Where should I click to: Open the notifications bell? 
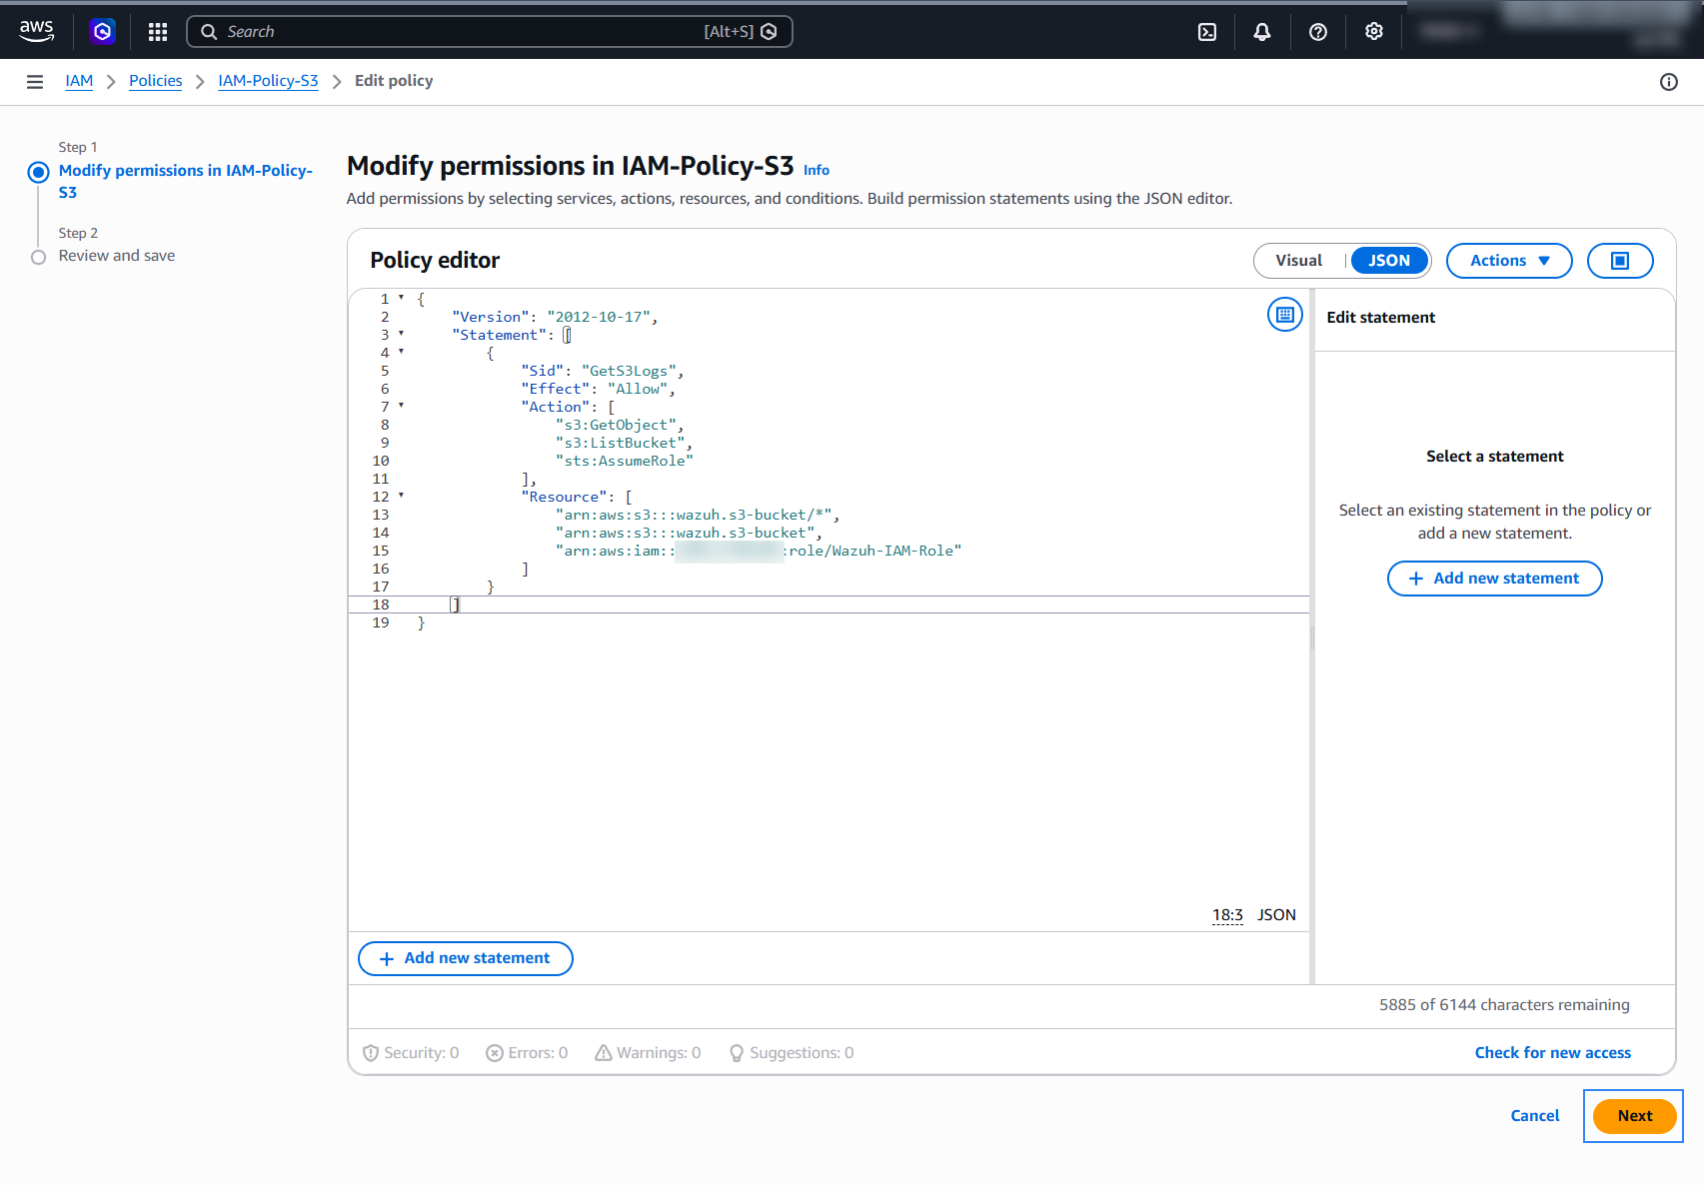coord(1262,32)
